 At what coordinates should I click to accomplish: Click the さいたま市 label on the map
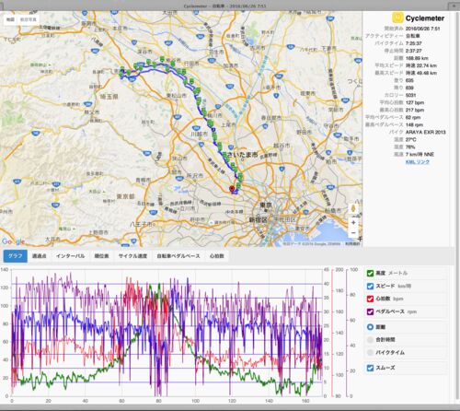tap(242, 155)
